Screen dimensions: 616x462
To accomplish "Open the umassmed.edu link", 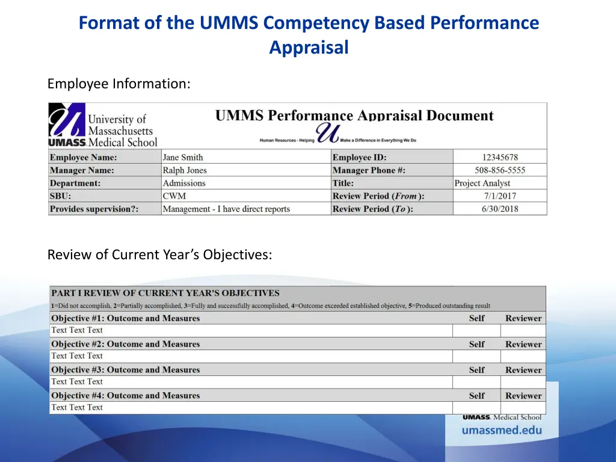I will pyautogui.click(x=502, y=430).
